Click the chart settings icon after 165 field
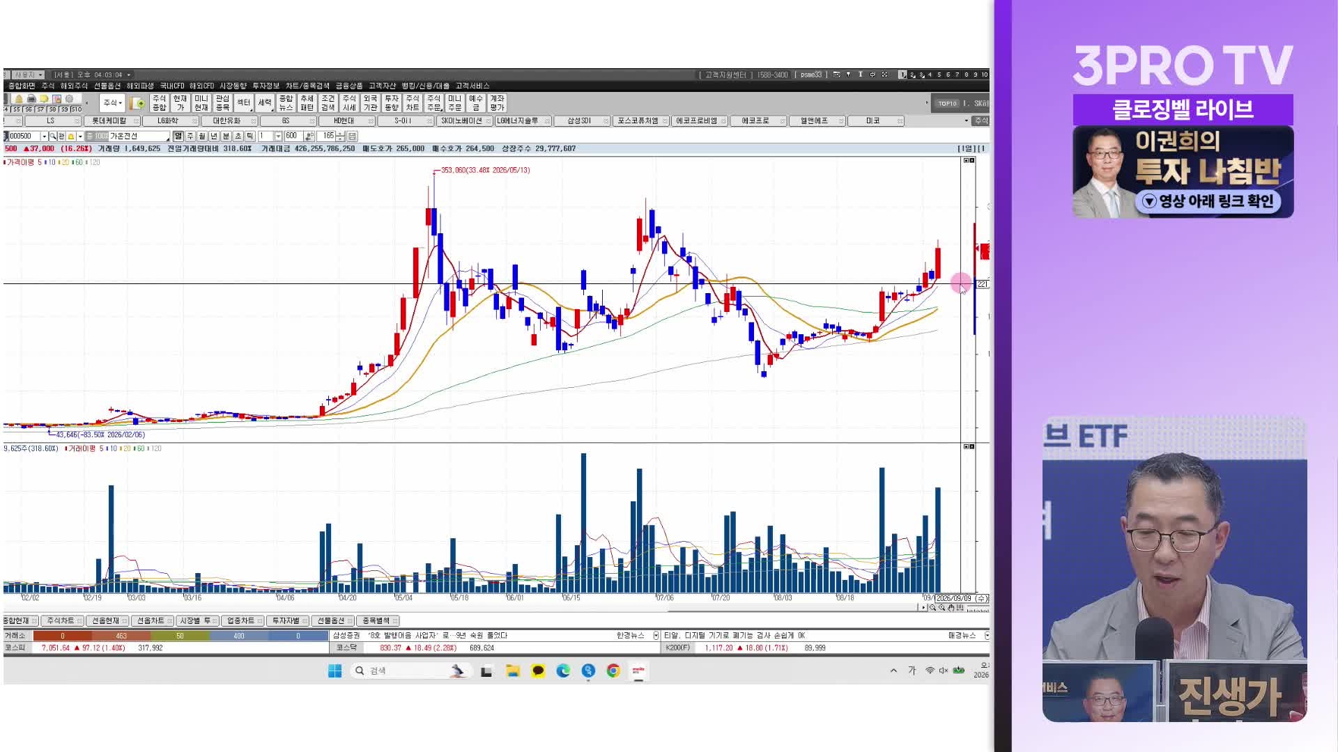 (352, 136)
